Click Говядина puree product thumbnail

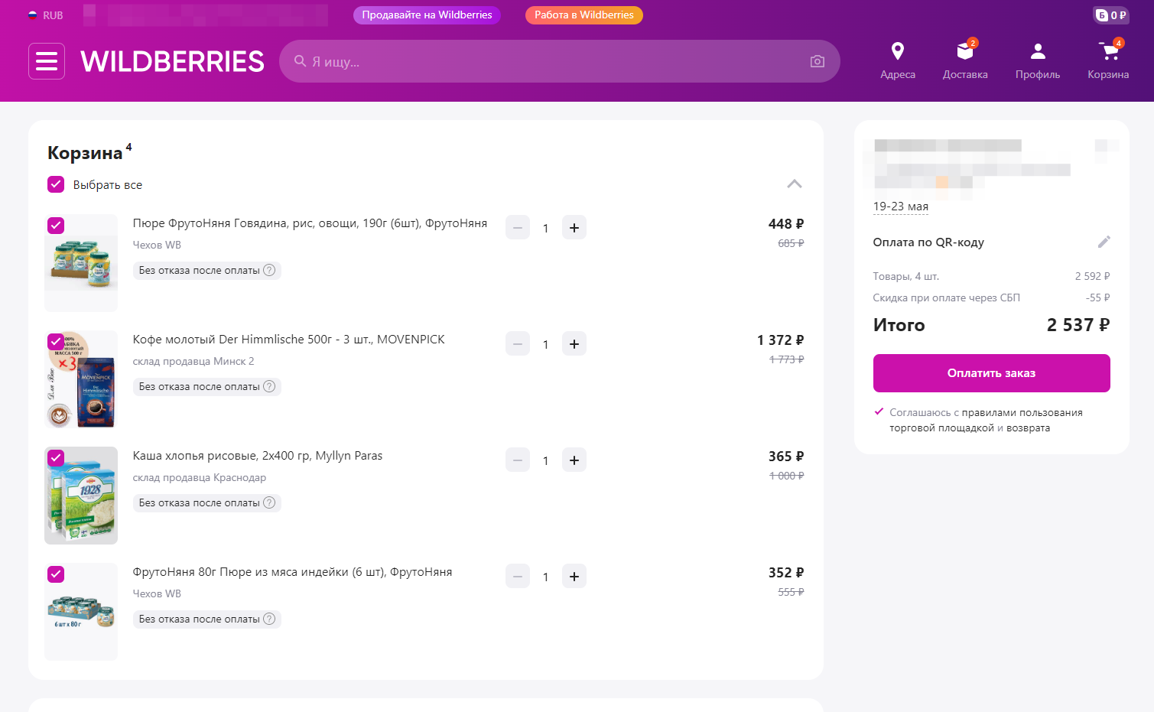pos(81,263)
